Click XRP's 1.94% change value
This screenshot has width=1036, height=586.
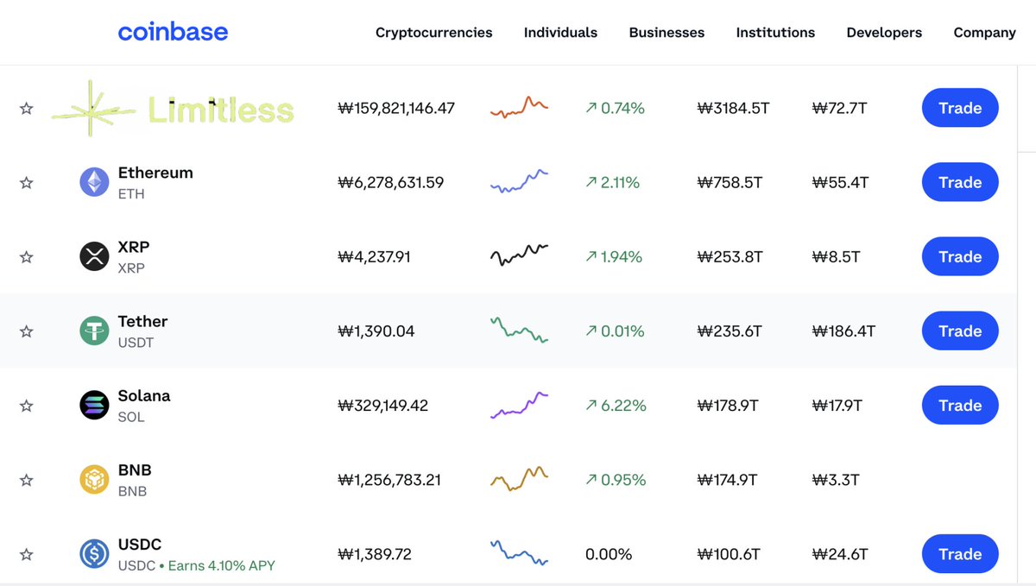click(x=614, y=256)
